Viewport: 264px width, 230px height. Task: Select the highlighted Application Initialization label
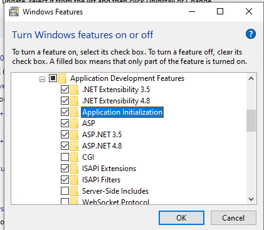pos(122,112)
